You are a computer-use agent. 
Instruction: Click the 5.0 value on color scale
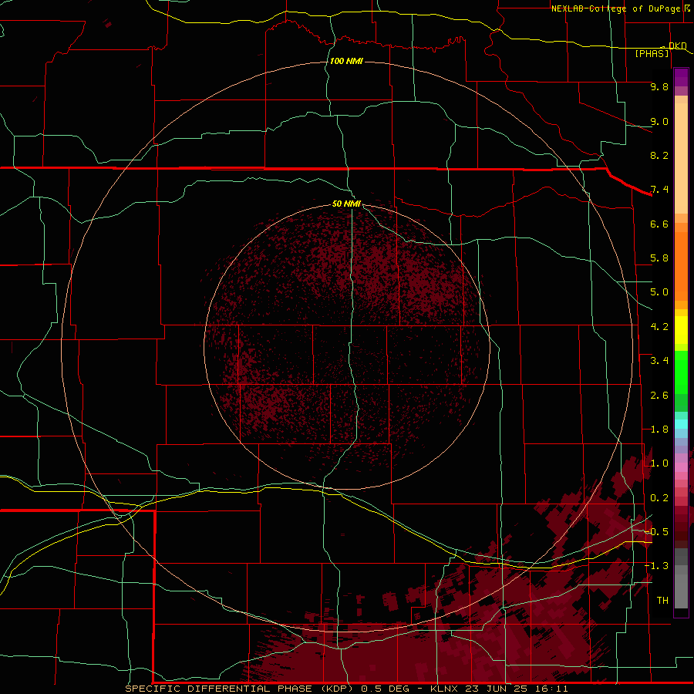659,292
